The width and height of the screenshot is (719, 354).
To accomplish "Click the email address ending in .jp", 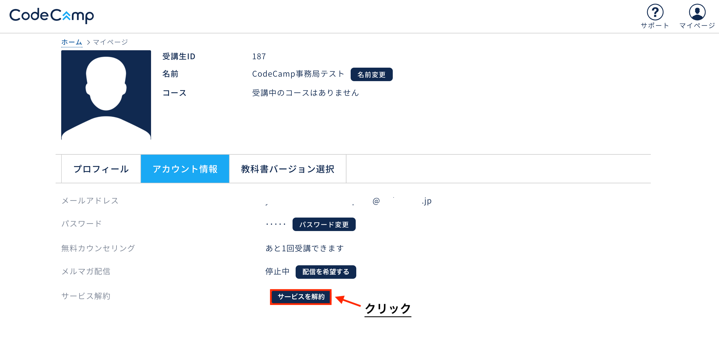I will (x=348, y=201).
